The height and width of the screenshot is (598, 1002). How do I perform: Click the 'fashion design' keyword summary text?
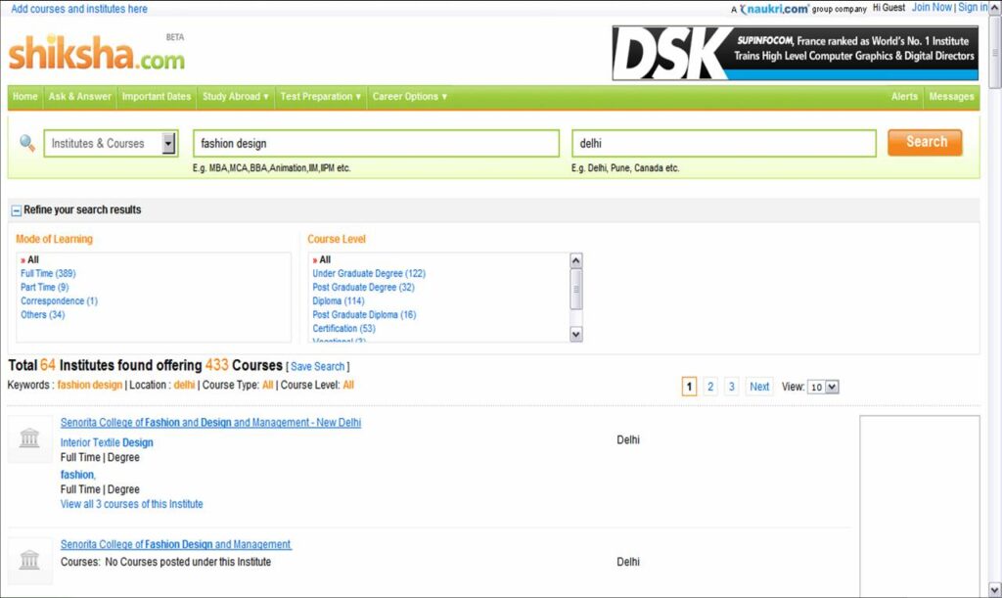coord(89,386)
